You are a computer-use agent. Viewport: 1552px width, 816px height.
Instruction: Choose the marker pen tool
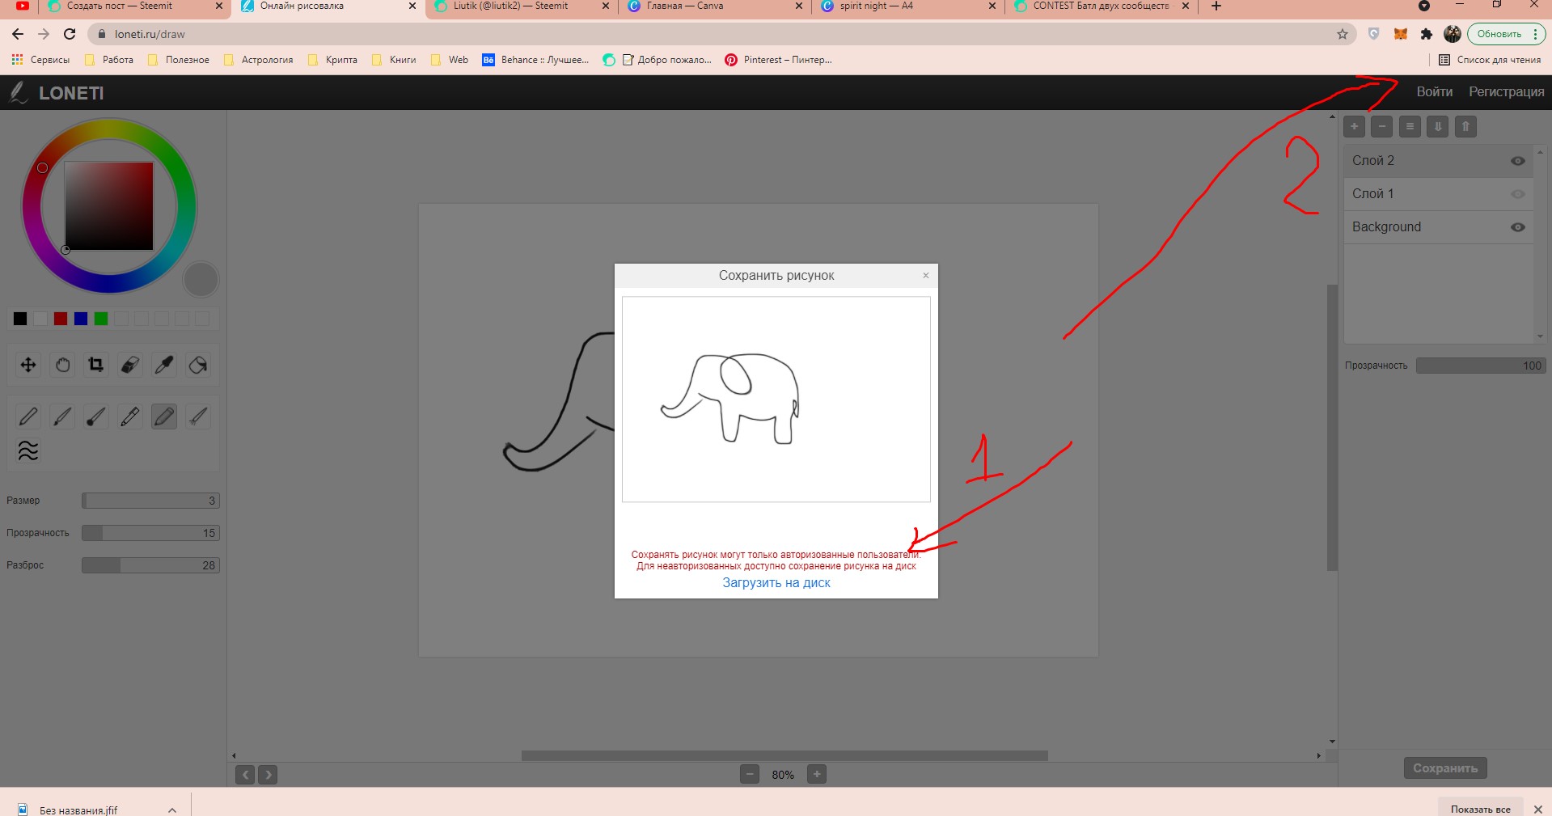coord(130,416)
